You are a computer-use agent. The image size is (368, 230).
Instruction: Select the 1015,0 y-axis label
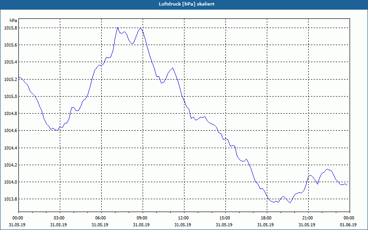[x=11, y=97]
